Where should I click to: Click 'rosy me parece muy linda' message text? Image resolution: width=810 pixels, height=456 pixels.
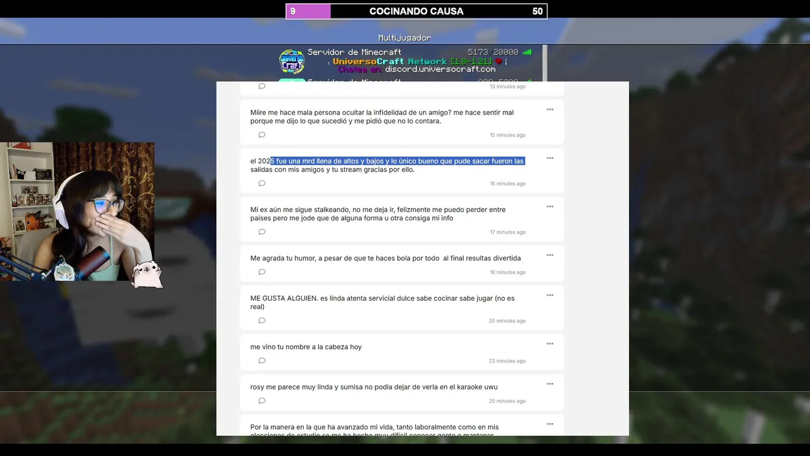pyautogui.click(x=374, y=387)
